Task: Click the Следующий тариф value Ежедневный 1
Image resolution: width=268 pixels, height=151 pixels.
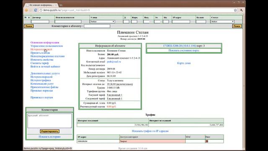Action: [x=114, y=99]
